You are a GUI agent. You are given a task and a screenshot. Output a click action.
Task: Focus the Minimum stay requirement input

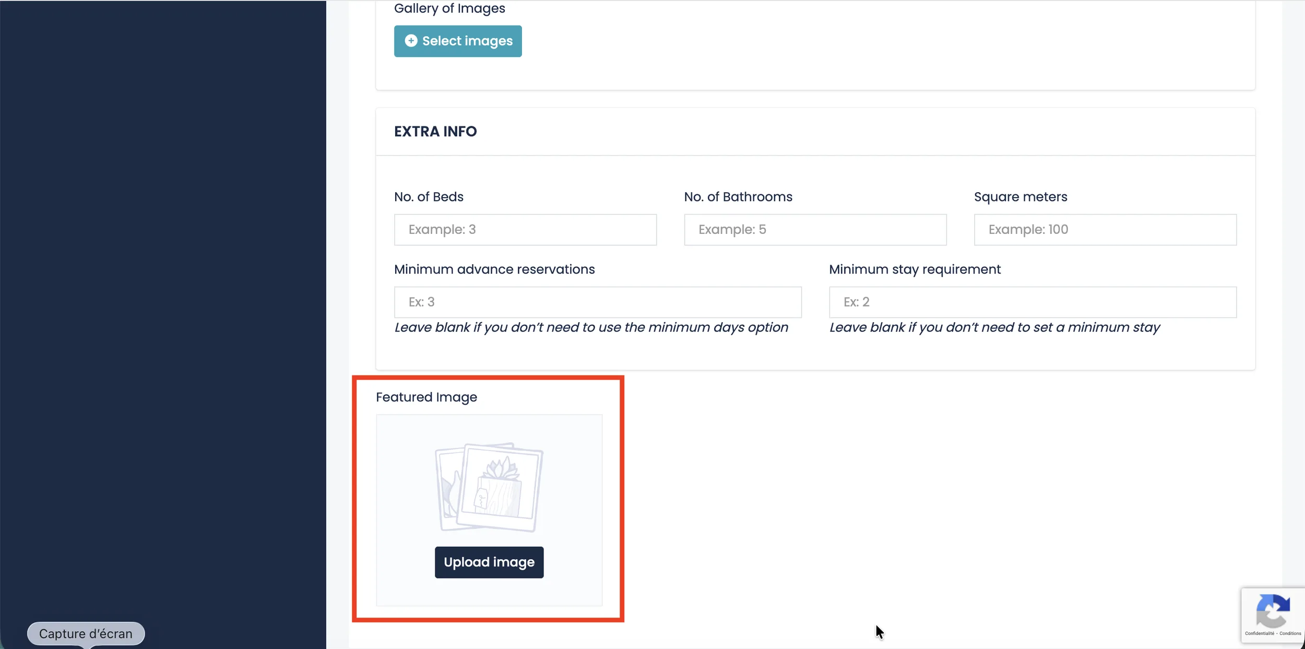pos(1032,302)
